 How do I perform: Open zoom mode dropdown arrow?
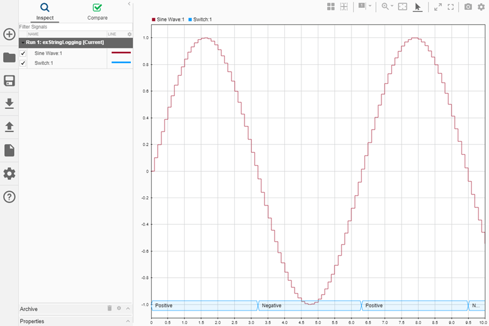392,6
